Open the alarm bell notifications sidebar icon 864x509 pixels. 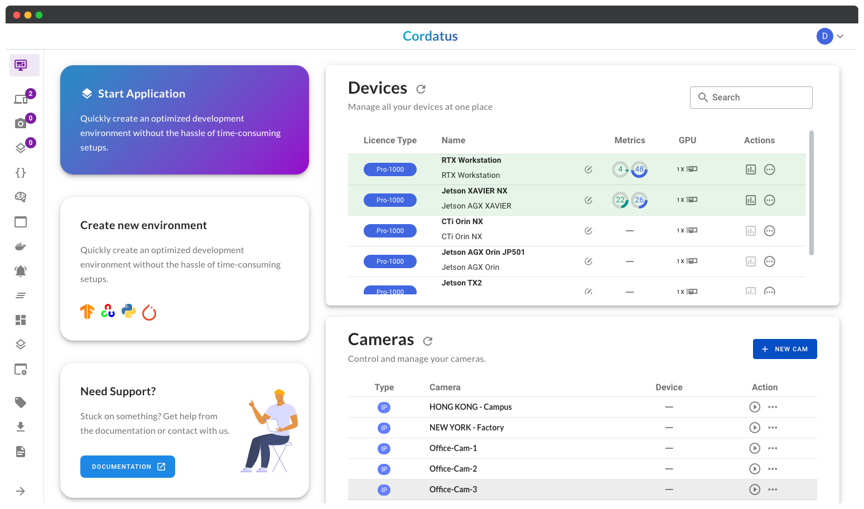pyautogui.click(x=21, y=271)
